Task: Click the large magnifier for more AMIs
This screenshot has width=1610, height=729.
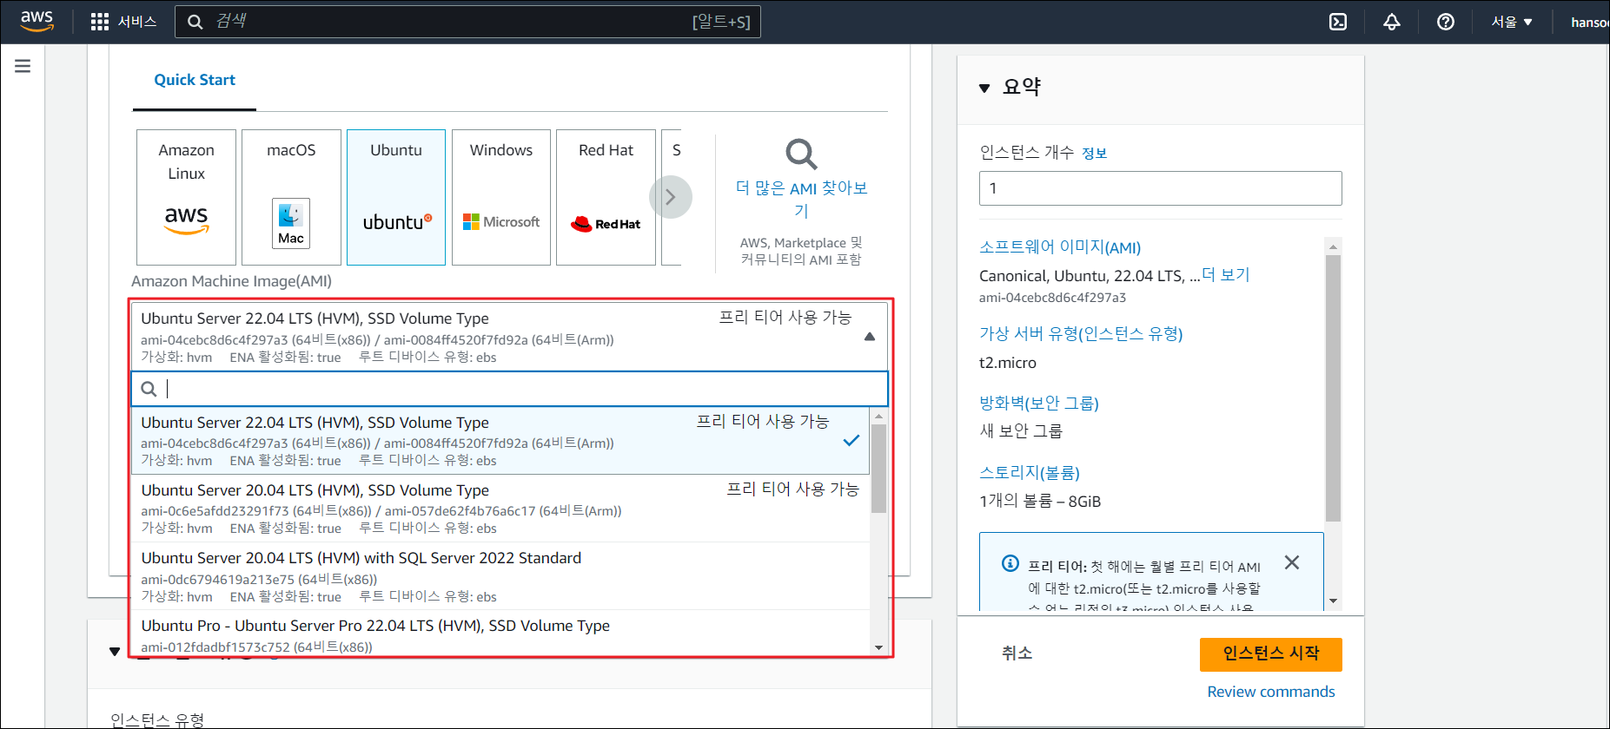Action: (801, 154)
